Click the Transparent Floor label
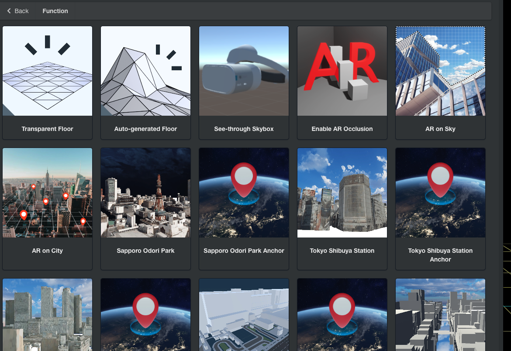The height and width of the screenshot is (351, 511). [47, 129]
